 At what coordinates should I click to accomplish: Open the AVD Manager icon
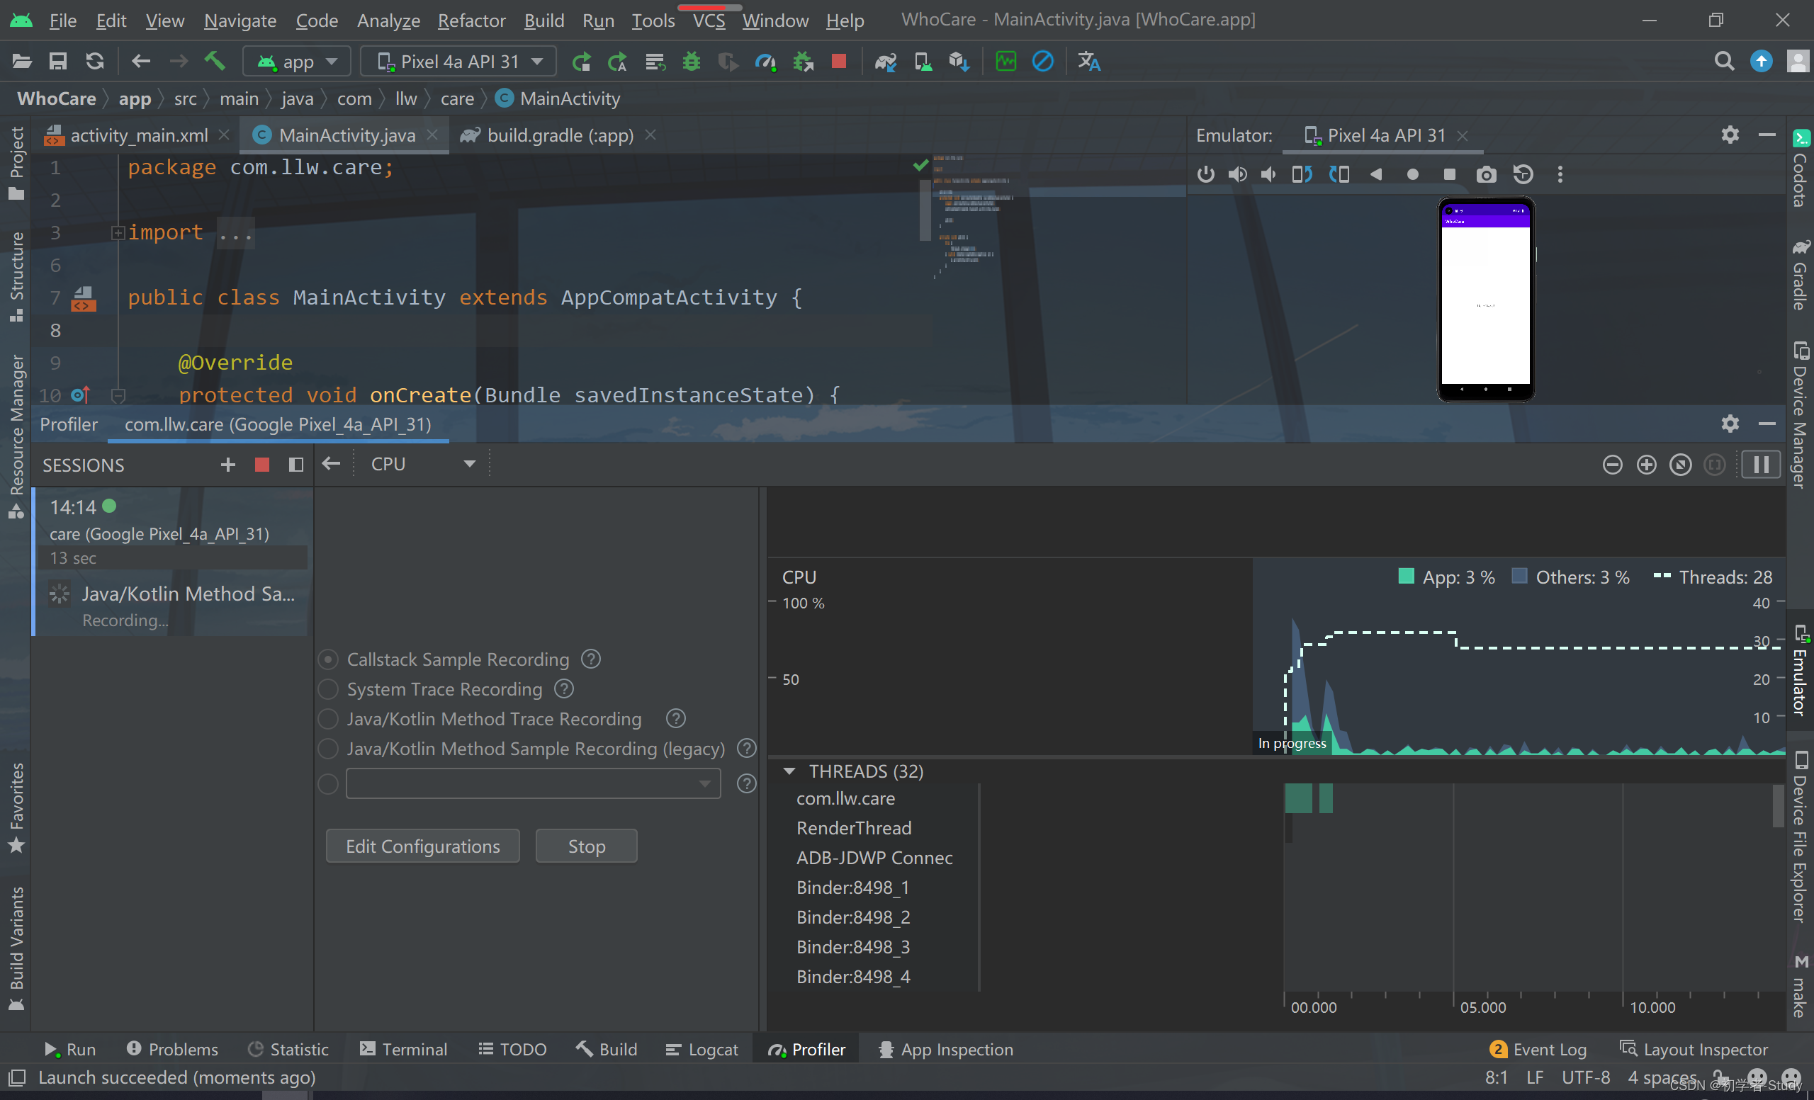click(923, 62)
